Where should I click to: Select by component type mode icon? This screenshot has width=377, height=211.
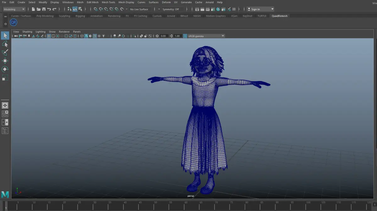coord(80,9)
